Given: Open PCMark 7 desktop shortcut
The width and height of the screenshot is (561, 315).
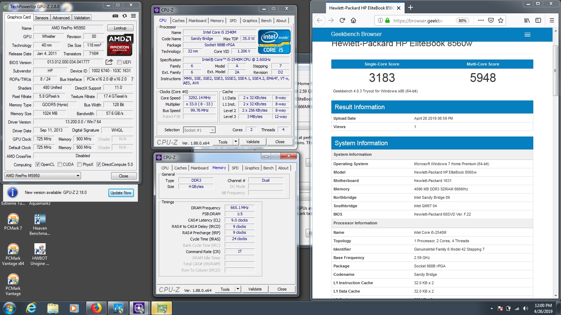Looking at the screenshot, I should point(13,222).
